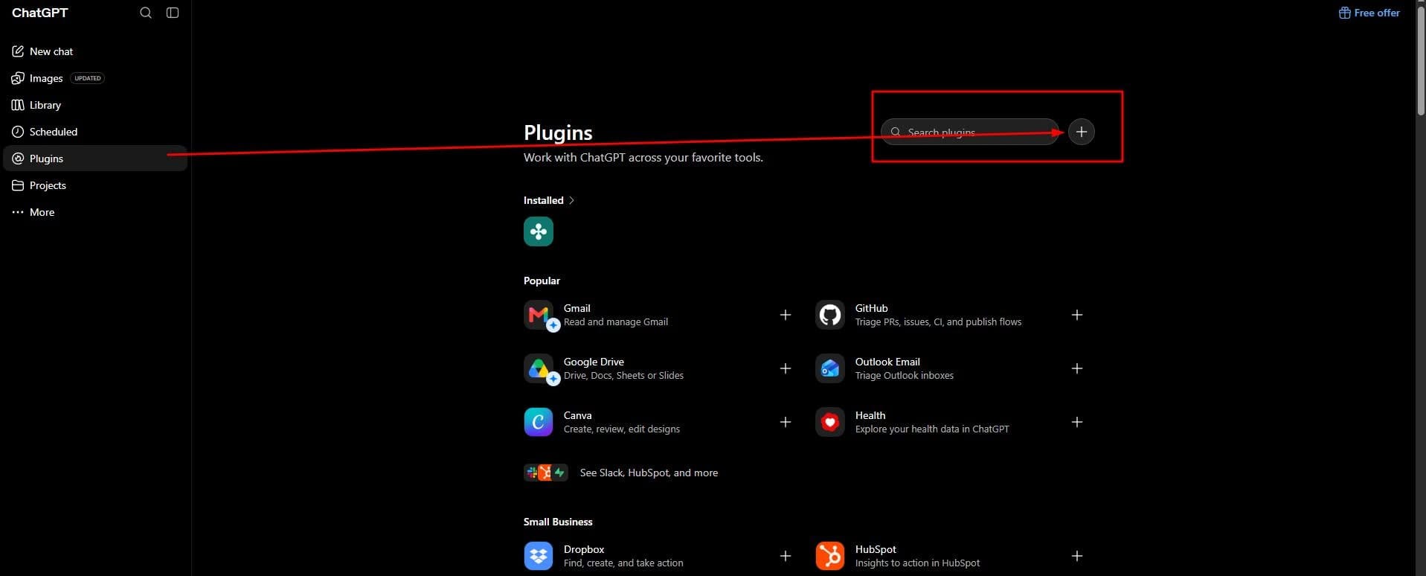The width and height of the screenshot is (1426, 576).
Task: Click the HubSpot logo icon
Action: pos(830,556)
